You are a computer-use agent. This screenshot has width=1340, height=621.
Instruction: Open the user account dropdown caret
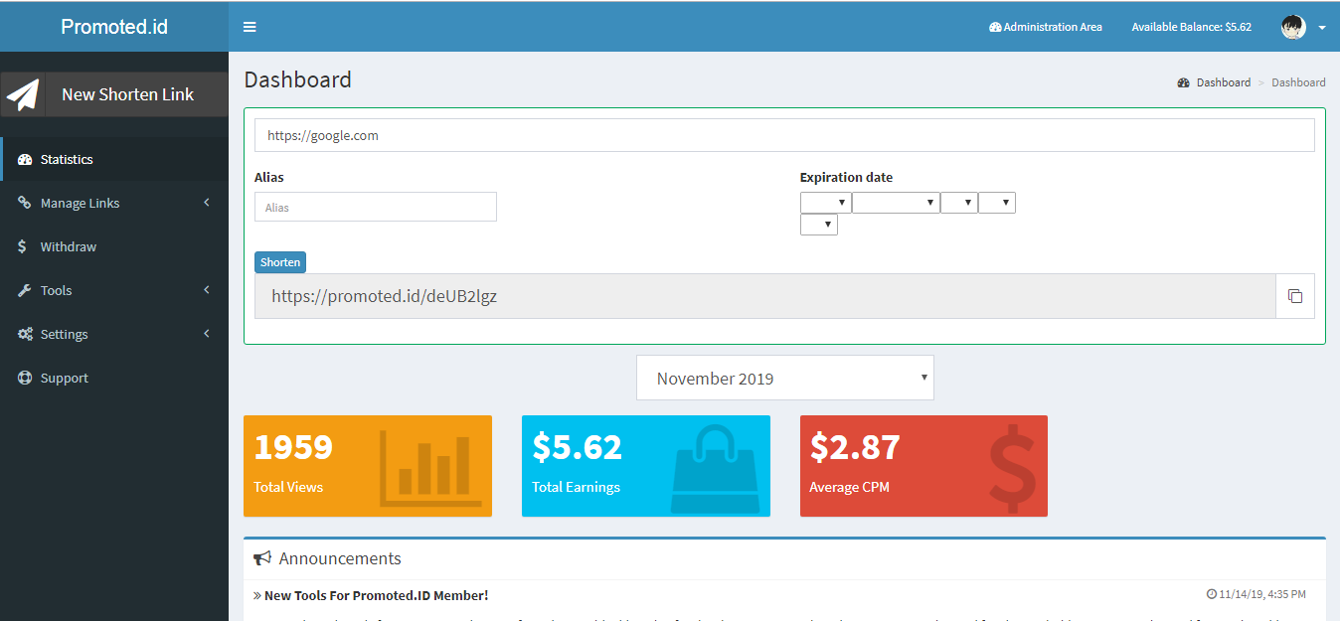click(1322, 28)
